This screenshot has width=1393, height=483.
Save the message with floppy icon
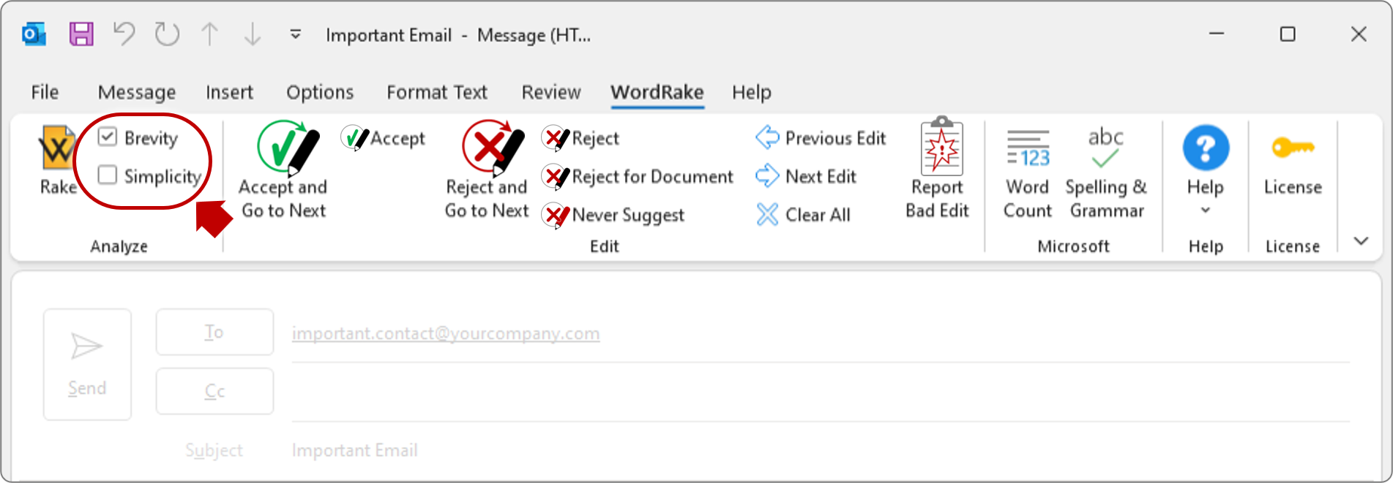pyautogui.click(x=81, y=34)
